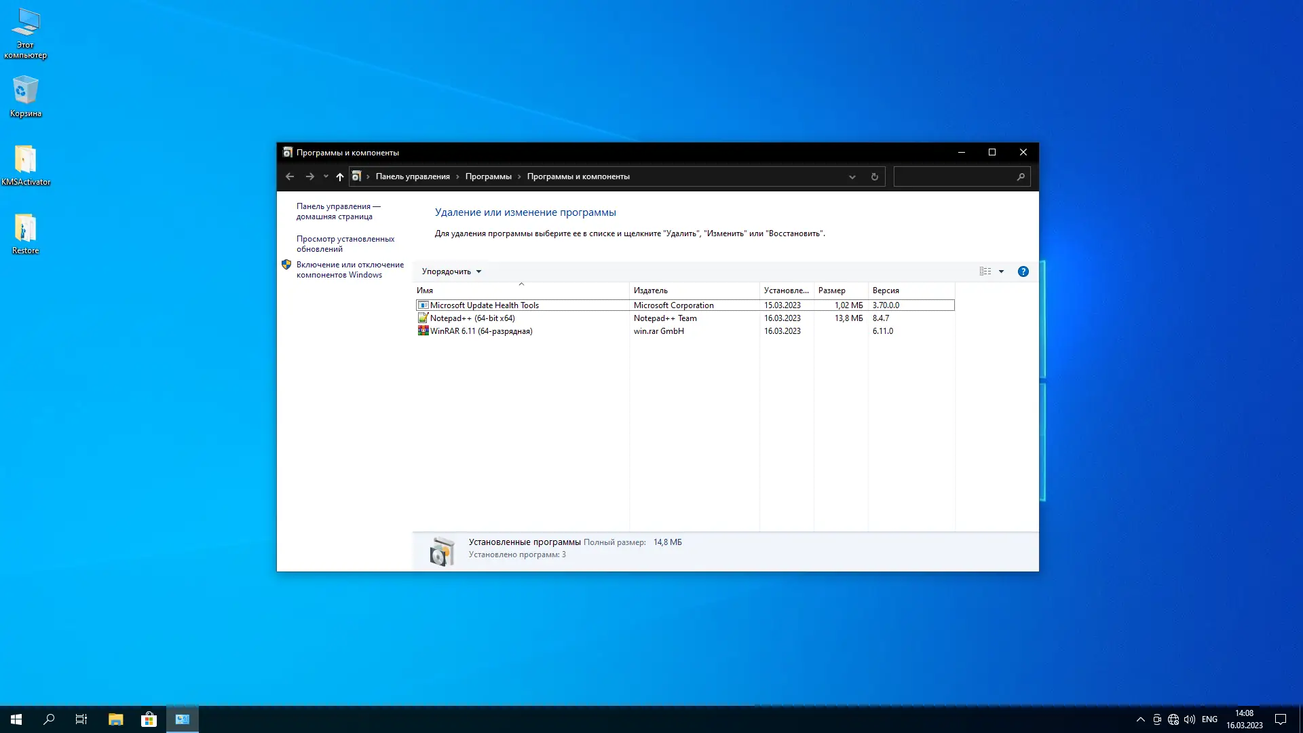Sort the list by the Издатель column
The image size is (1303, 733).
pyautogui.click(x=650, y=290)
